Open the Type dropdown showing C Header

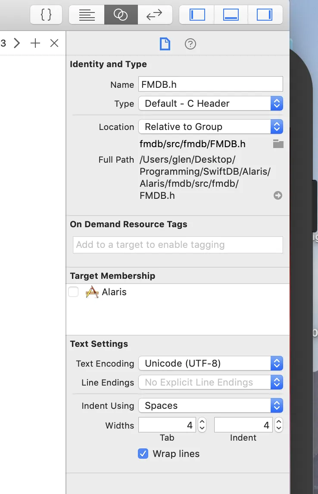point(211,103)
